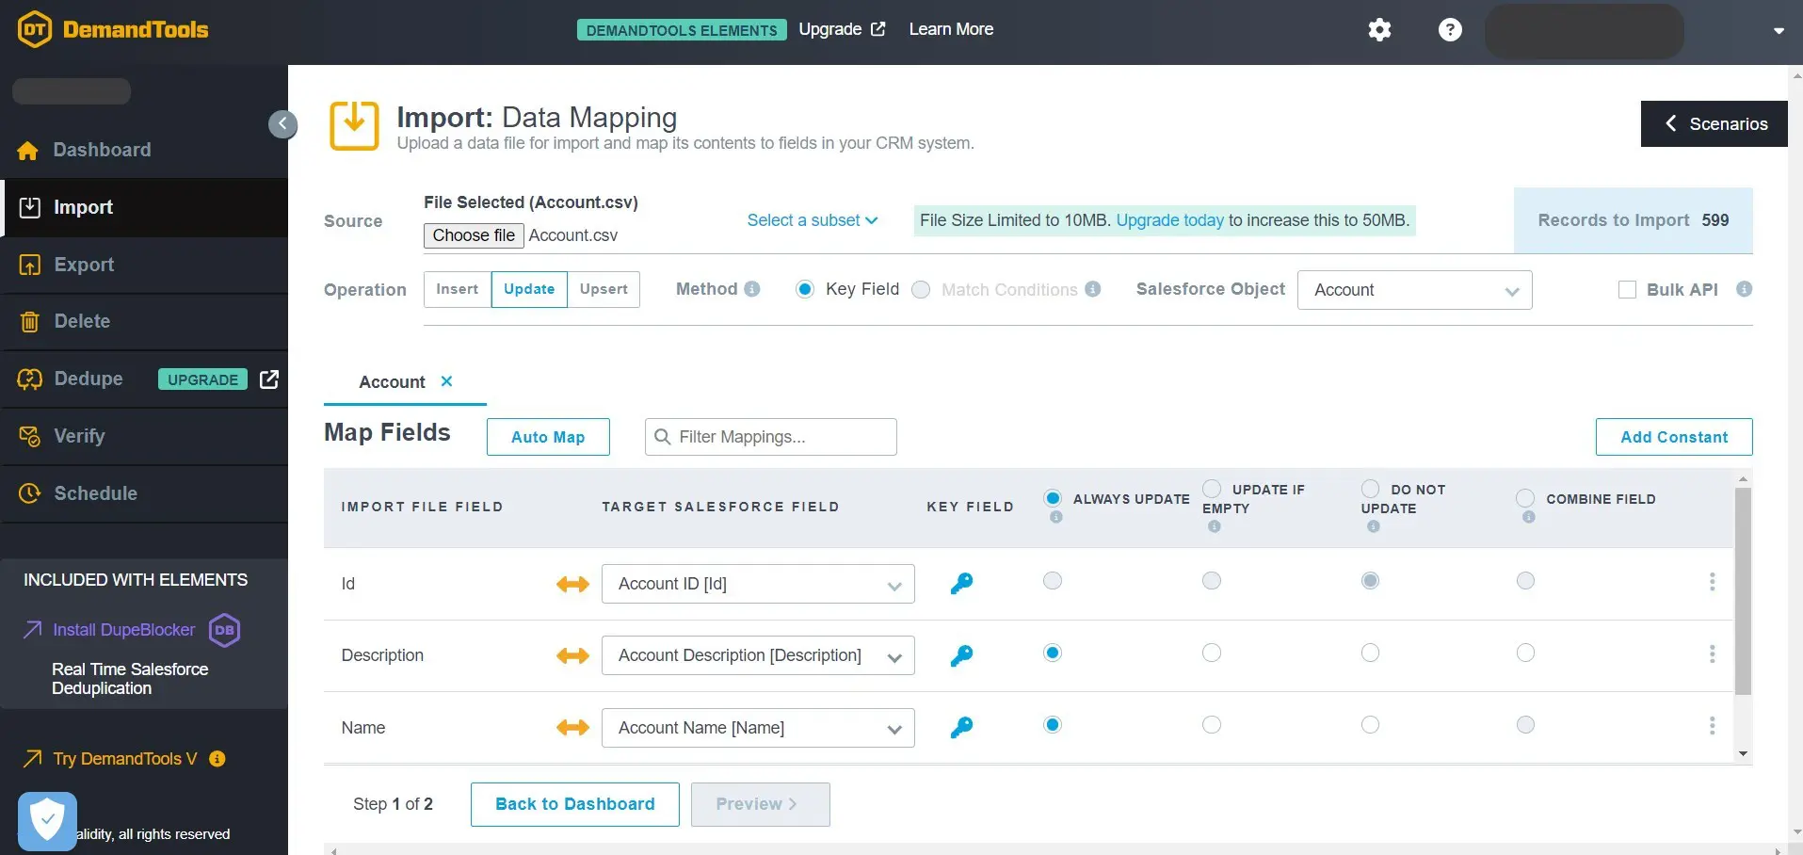Collapse the sidebar with the arrow button
1803x855 pixels.
pos(282,124)
